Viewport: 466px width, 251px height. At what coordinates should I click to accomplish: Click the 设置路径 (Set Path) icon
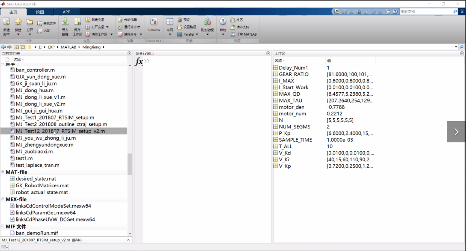point(180,27)
